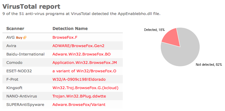The image size is (225, 111).
Task: Click the Detected, 18% chart label
Action: click(154, 30)
